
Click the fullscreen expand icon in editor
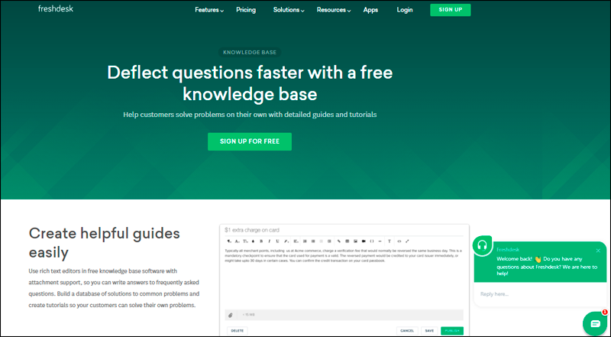407,241
